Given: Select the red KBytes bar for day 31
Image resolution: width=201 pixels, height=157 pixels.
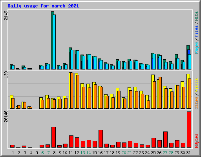Looking at the screenshot, I should tap(189, 130).
